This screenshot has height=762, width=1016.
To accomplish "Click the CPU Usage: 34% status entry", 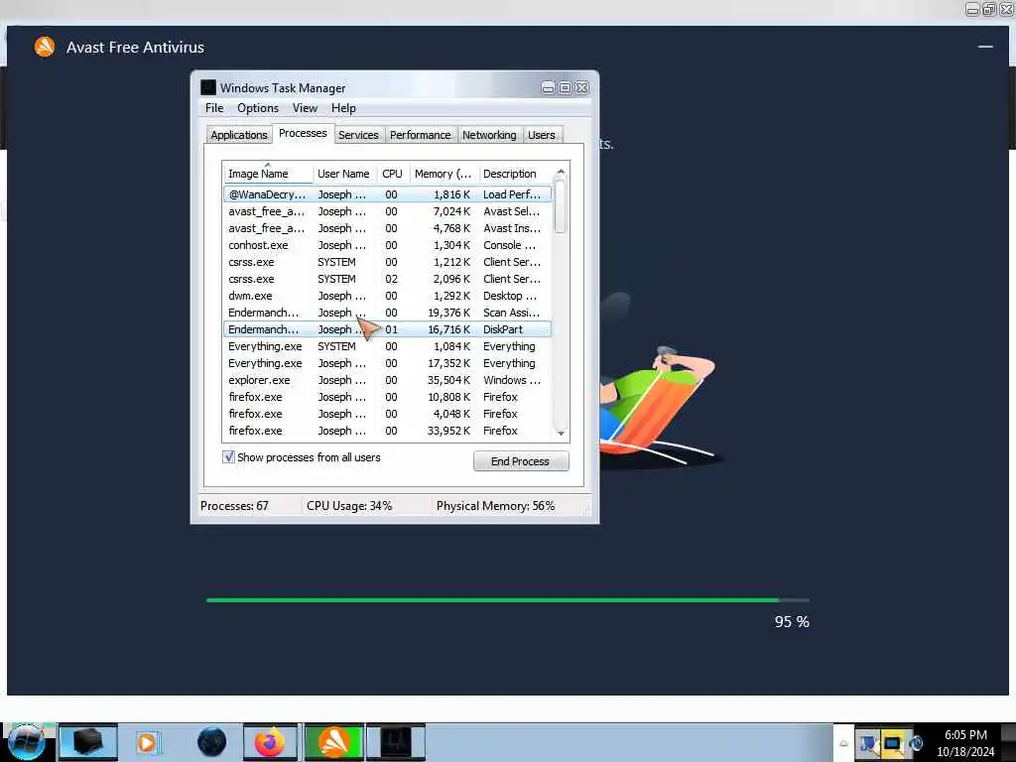I will click(349, 505).
